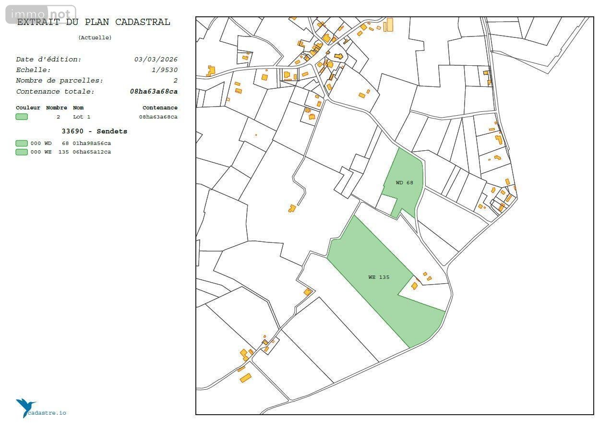Click the title EXTRAIT DU PLAN CADASTRAL
The image size is (611, 431).
[94, 22]
